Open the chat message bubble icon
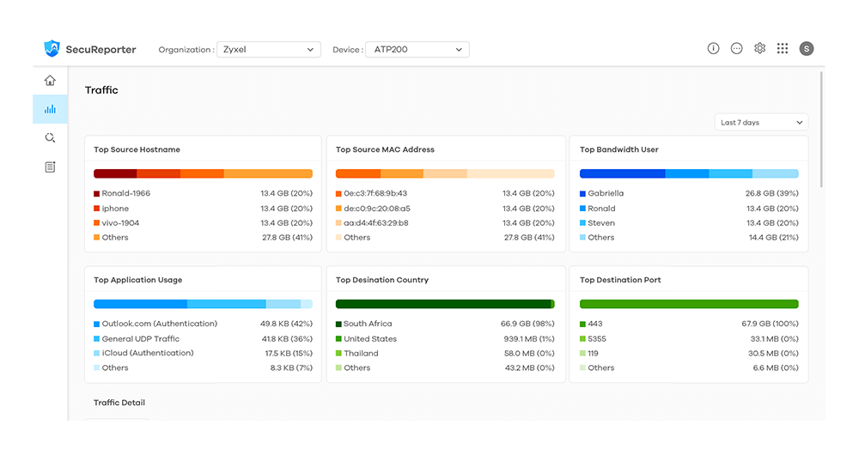The image size is (859, 455). click(x=736, y=49)
